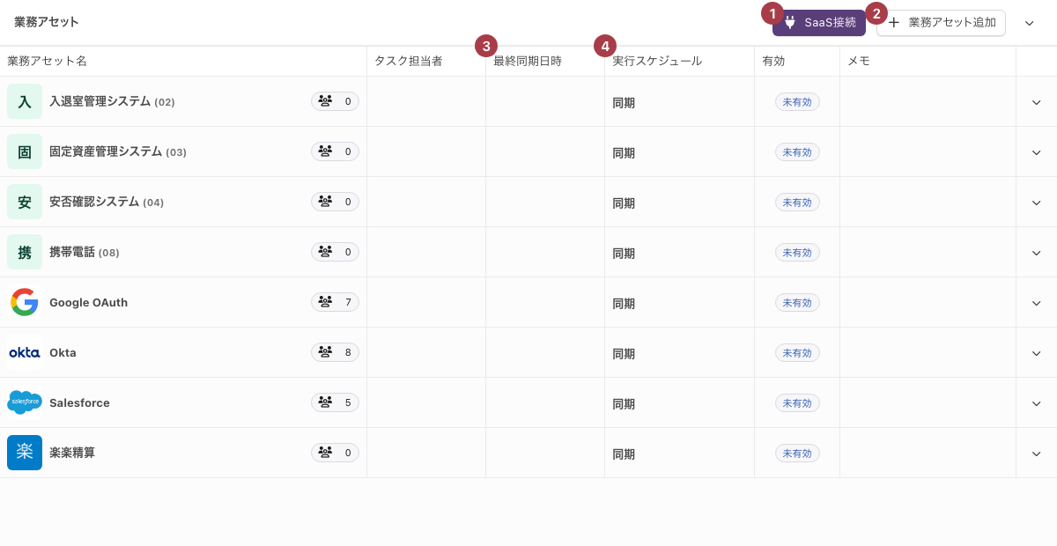
Task: Expand the 固定資産管理システム row chevron
Action: tap(1036, 152)
